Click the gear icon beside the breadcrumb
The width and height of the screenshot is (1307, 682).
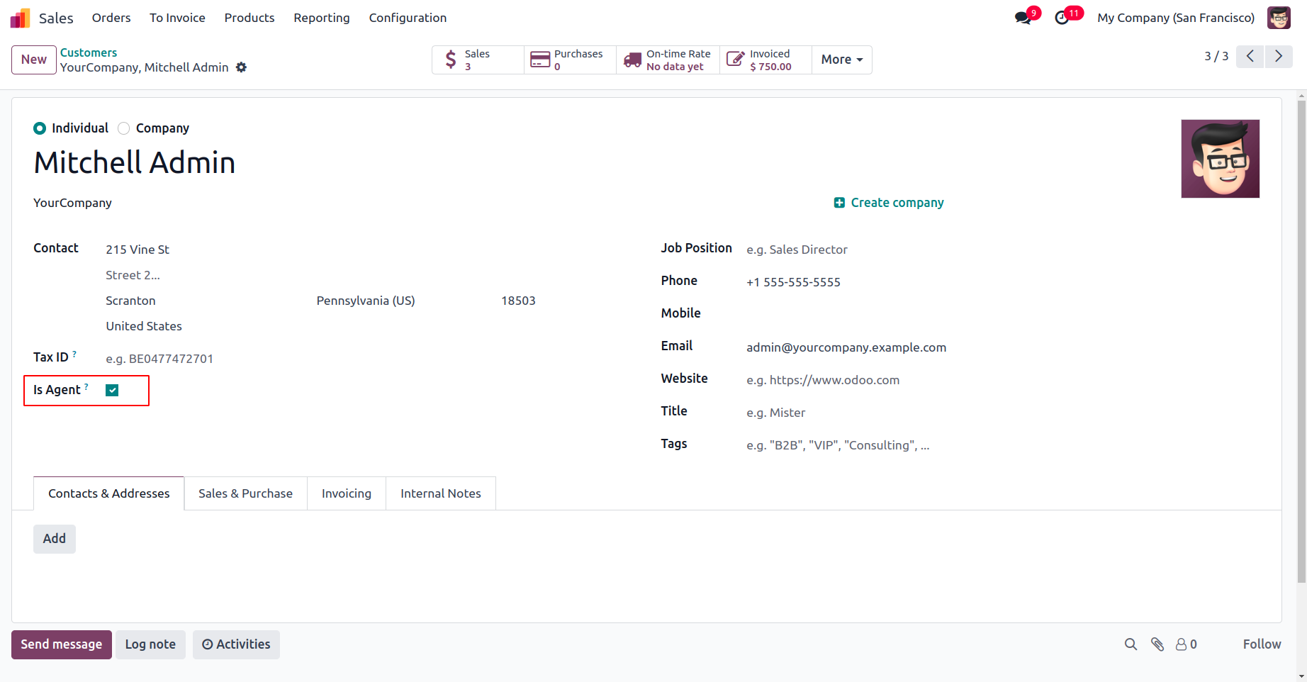click(x=242, y=67)
